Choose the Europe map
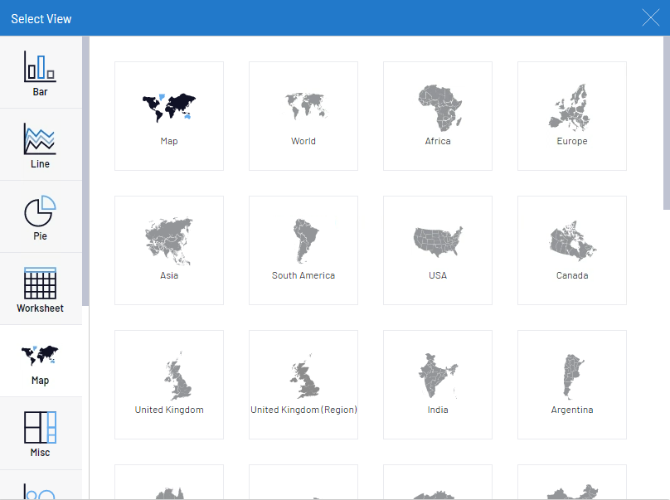The image size is (670, 500). tap(571, 115)
